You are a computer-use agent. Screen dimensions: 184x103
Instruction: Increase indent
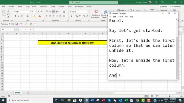click(60, 16)
